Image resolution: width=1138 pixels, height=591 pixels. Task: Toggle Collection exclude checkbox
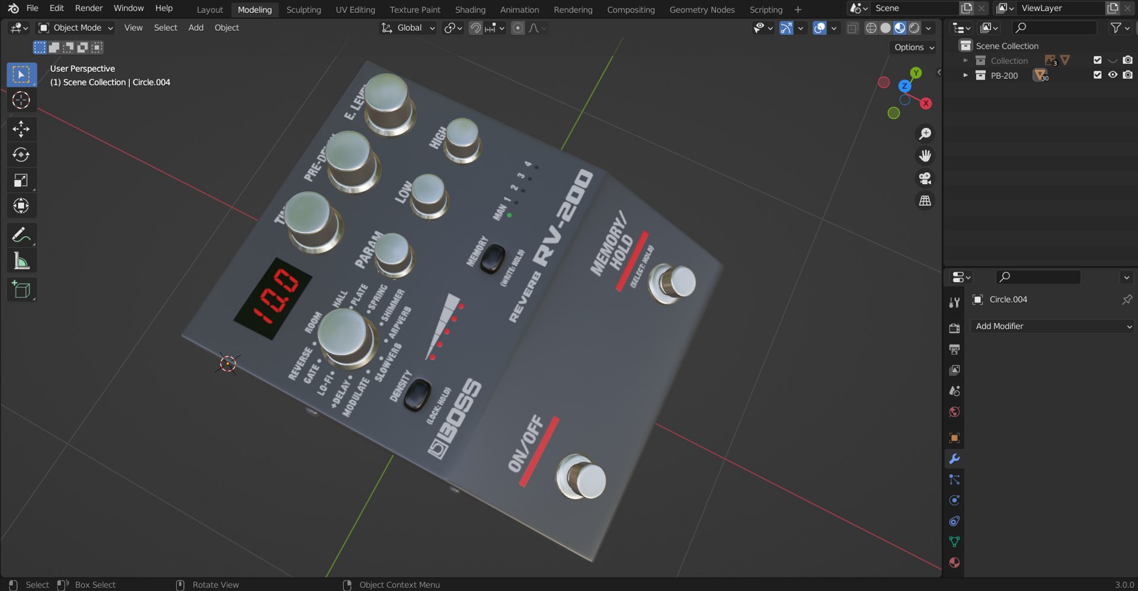(1097, 60)
